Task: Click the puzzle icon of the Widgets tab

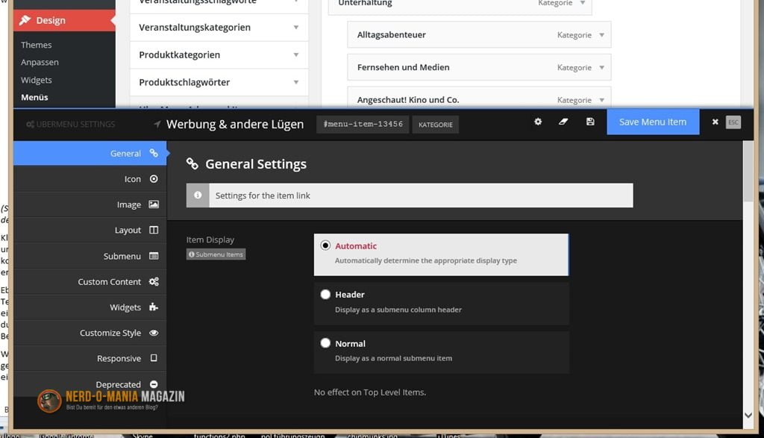Action: pyautogui.click(x=154, y=307)
